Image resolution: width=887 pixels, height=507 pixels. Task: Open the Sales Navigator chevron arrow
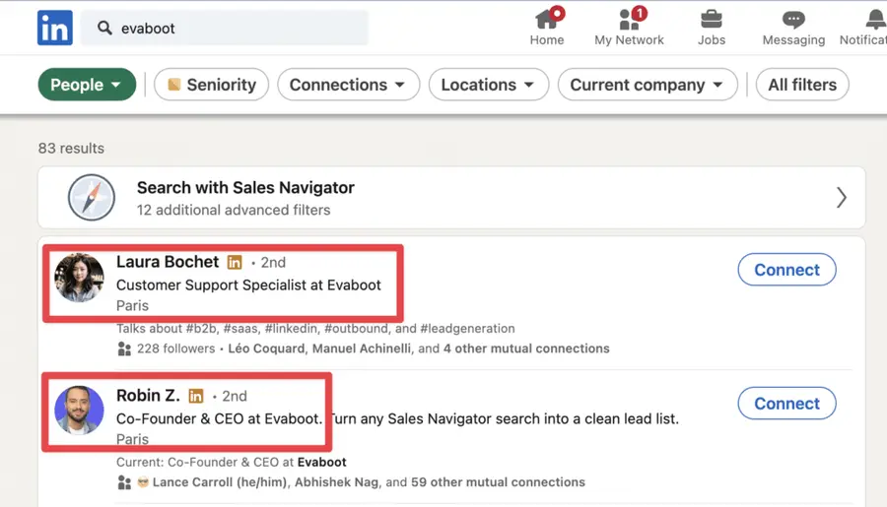pos(842,197)
